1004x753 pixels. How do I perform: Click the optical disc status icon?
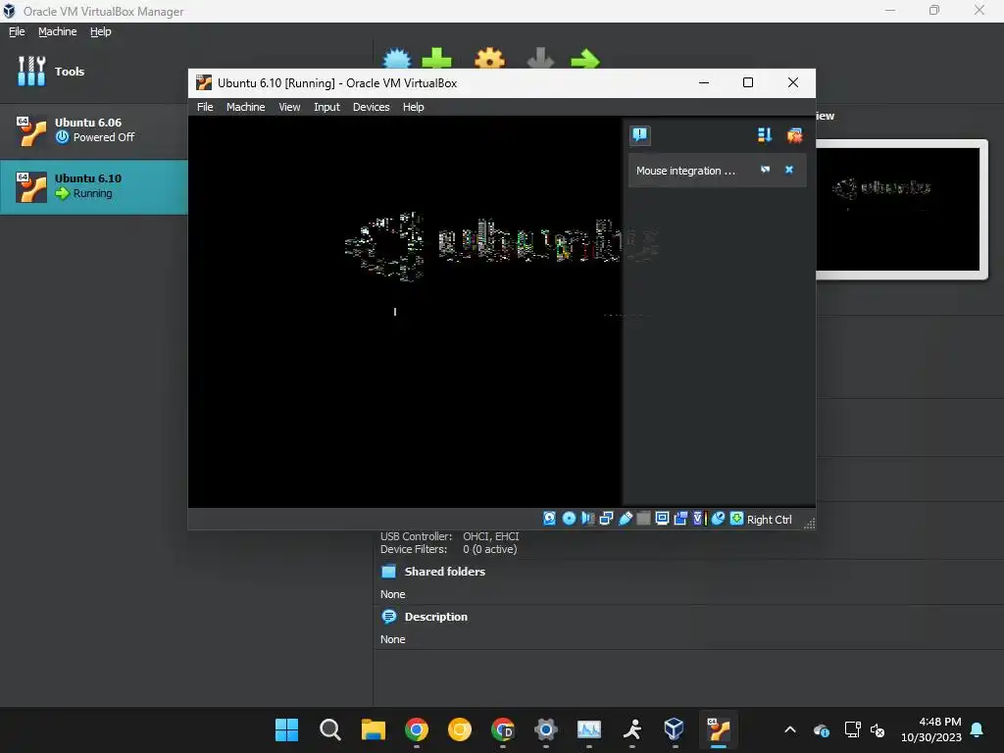point(569,519)
